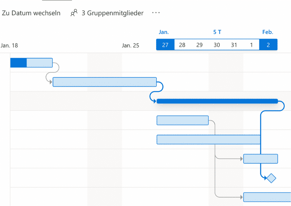
Task: Select the short fourth row task bar
Action: (182, 120)
